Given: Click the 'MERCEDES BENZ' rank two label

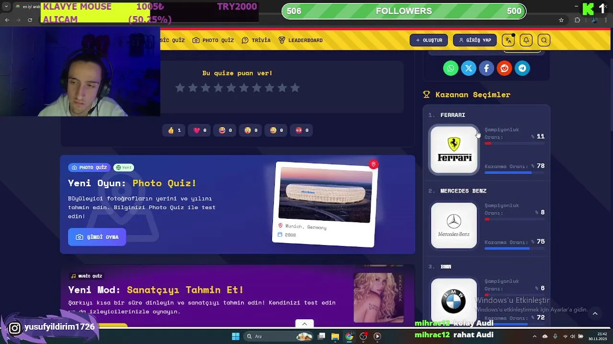Looking at the screenshot, I should (463, 191).
